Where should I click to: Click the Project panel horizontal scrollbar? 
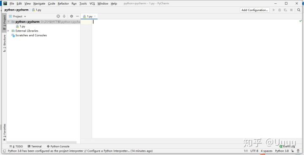click(x=42, y=142)
